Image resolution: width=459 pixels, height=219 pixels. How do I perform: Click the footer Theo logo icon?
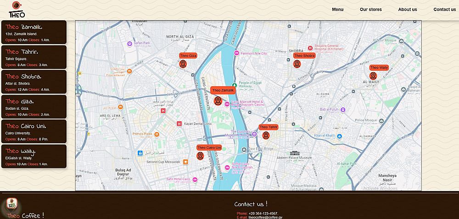pos(12,204)
